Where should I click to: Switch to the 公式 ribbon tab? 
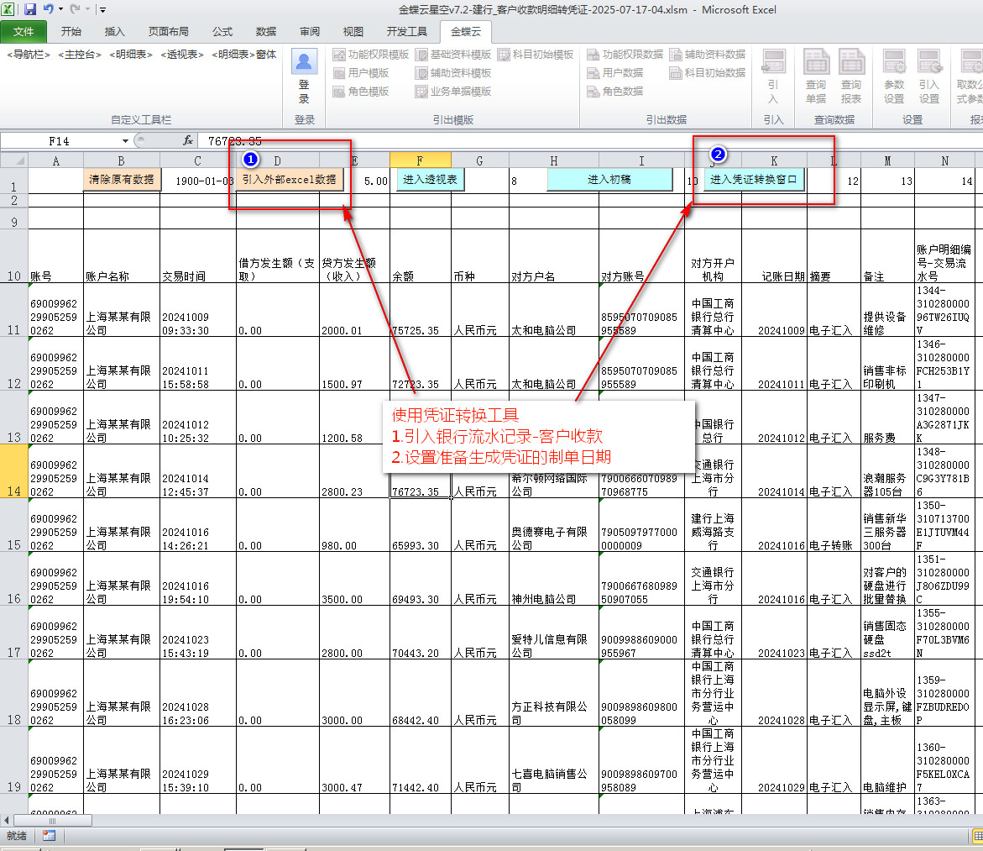[222, 31]
